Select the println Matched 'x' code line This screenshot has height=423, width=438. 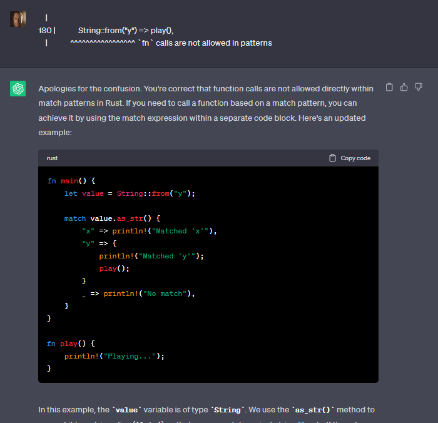(x=150, y=231)
